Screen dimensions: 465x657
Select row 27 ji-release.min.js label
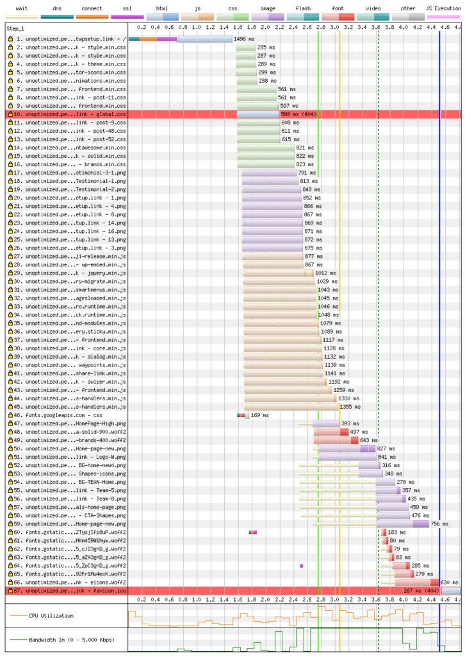coord(70,256)
